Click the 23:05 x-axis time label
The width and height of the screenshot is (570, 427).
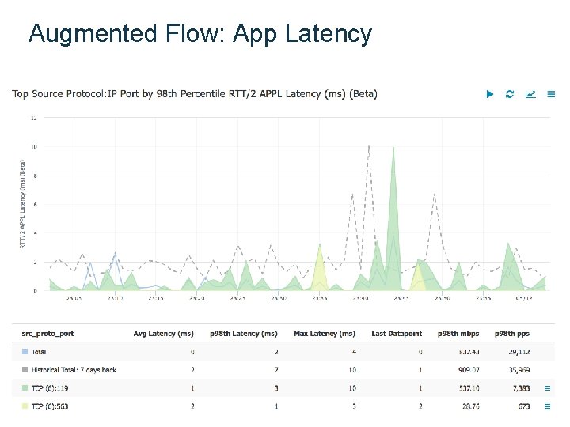pos(74,298)
